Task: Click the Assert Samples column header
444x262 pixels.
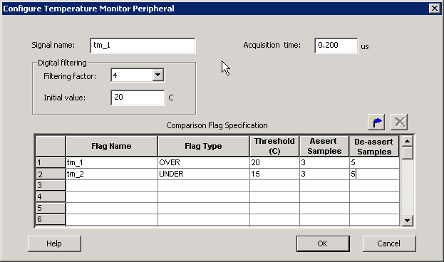Action: [x=324, y=146]
